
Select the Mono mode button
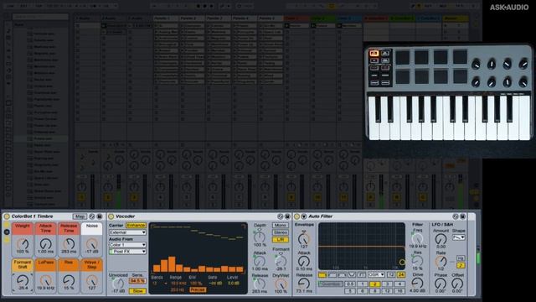coord(281,226)
